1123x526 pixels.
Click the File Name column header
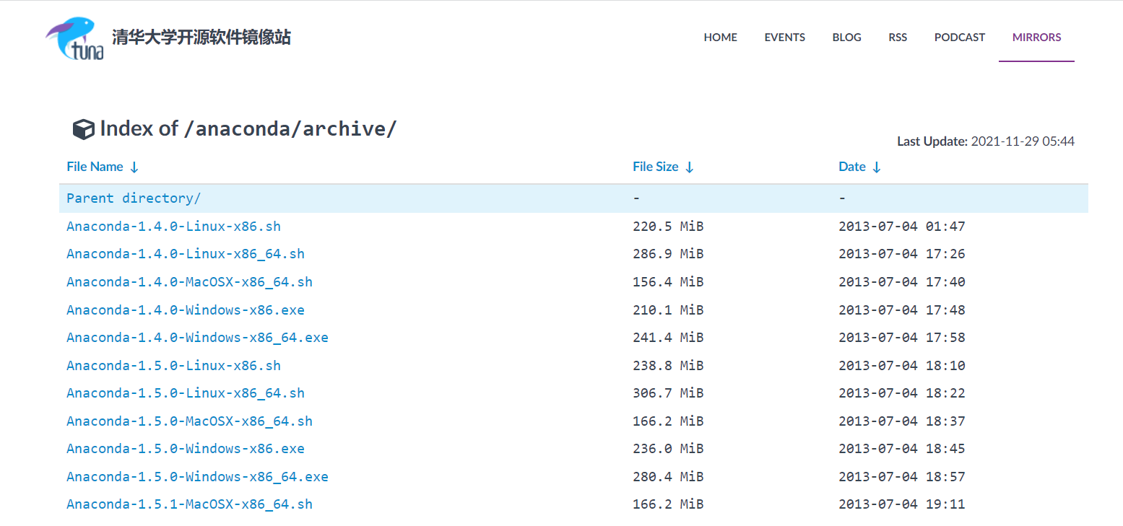click(95, 167)
